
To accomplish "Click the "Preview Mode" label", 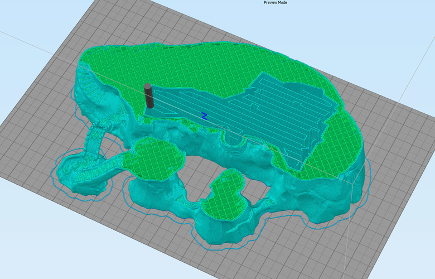I will tap(275, 2).
